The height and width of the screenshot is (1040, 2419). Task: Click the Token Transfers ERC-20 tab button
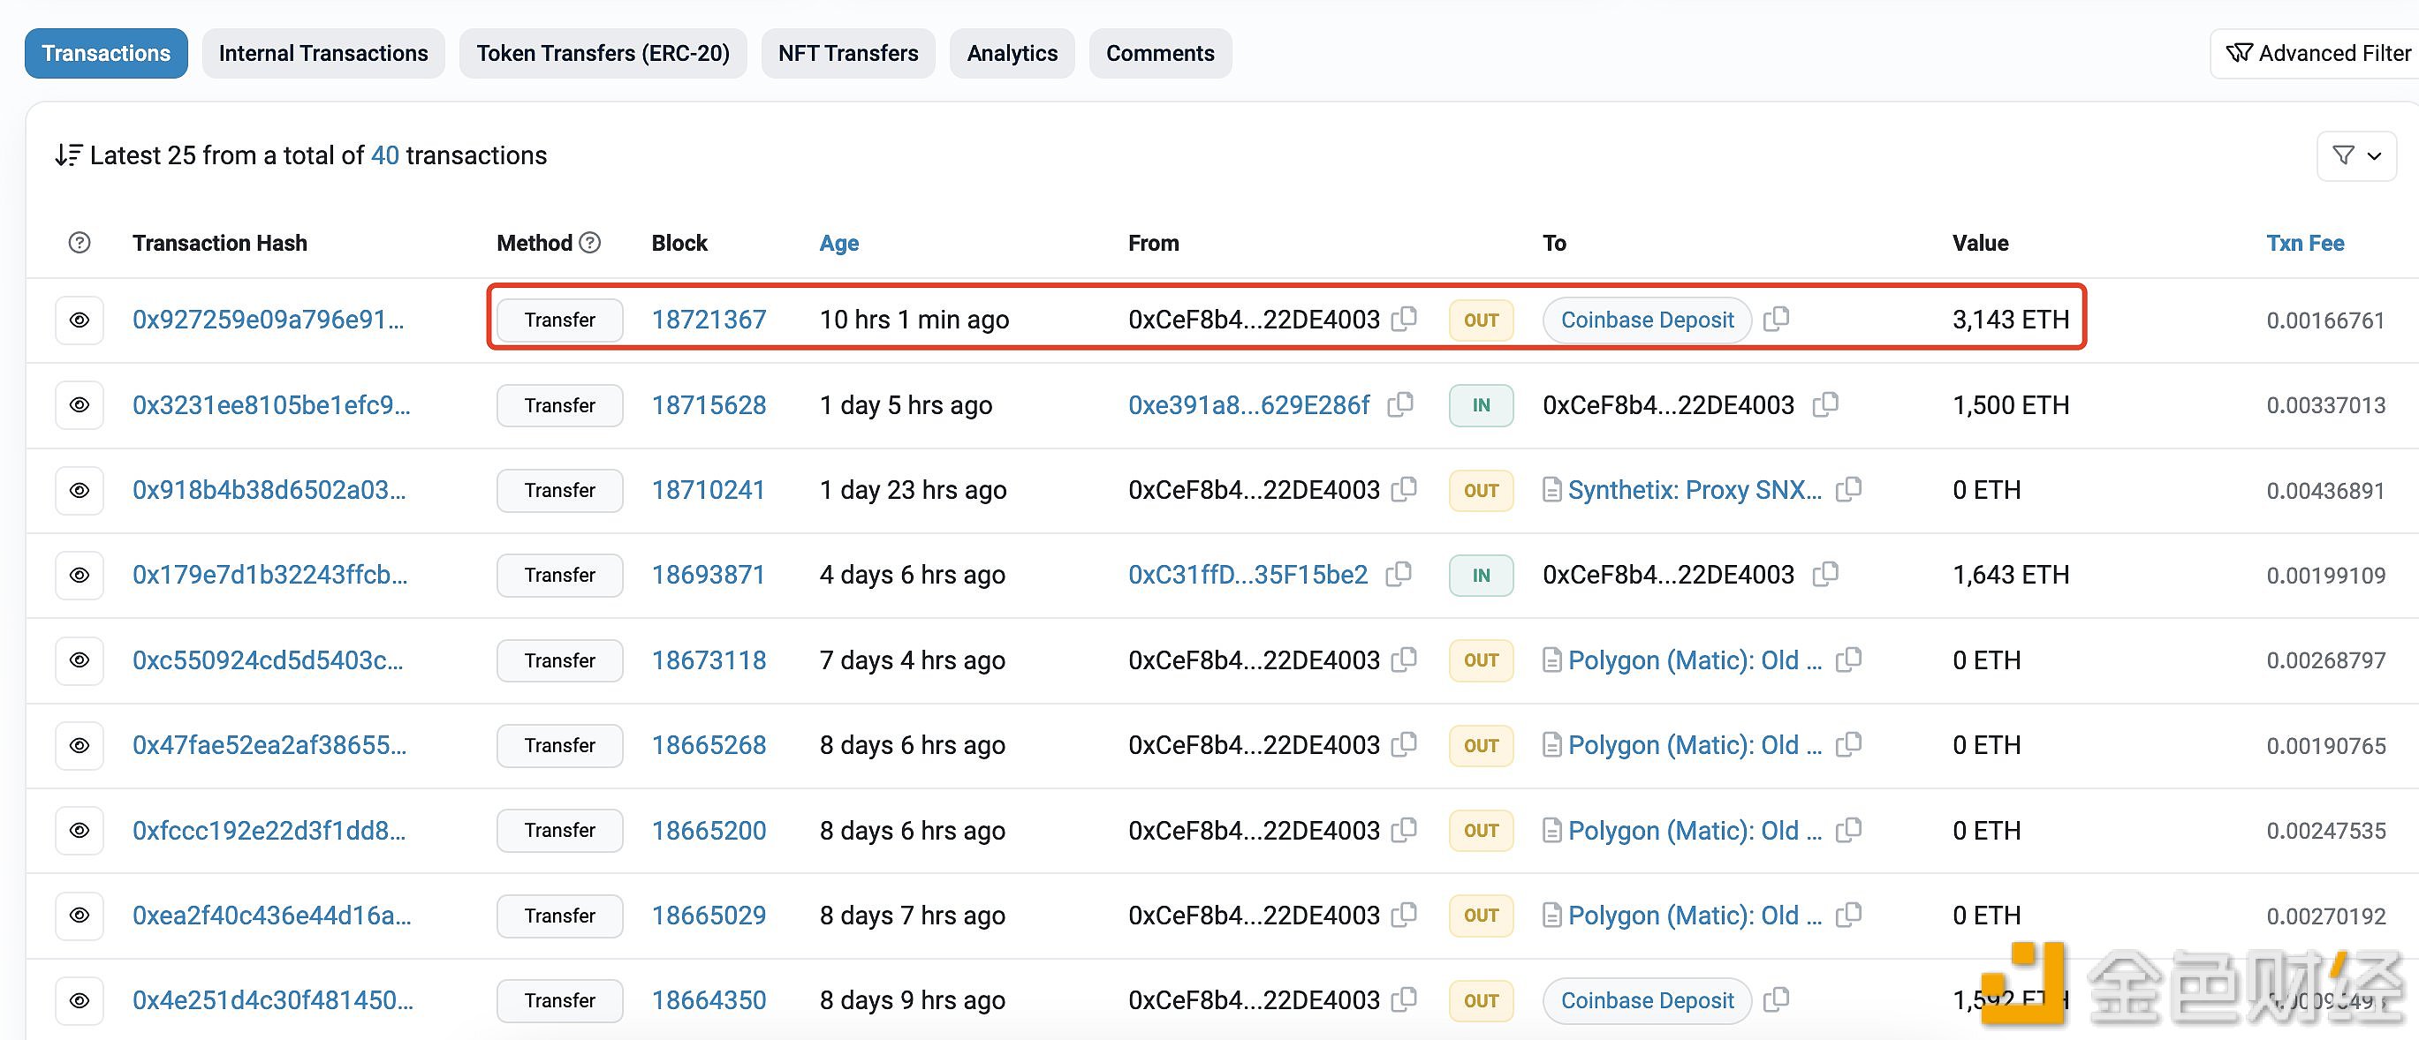600,52
